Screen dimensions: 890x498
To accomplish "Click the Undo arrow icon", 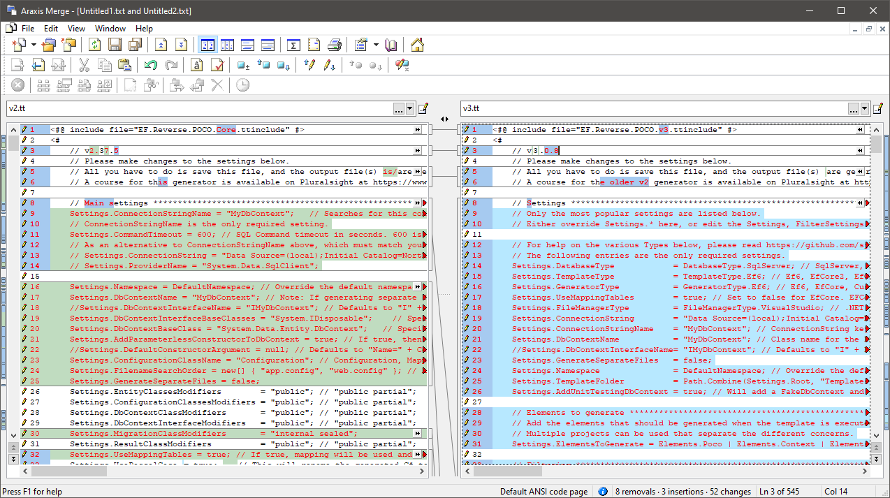I will 149,64.
